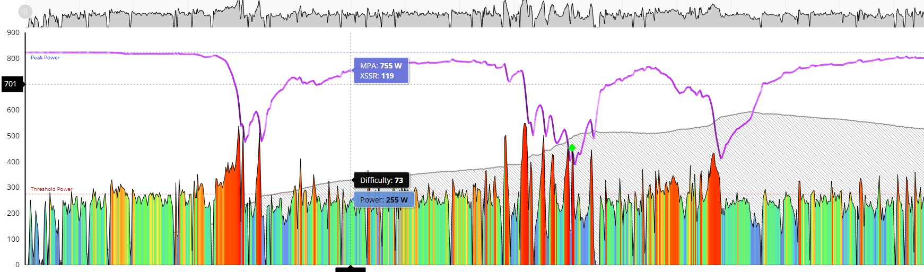
Task: Click the black Difficulty 73 tooltip
Action: (381, 180)
